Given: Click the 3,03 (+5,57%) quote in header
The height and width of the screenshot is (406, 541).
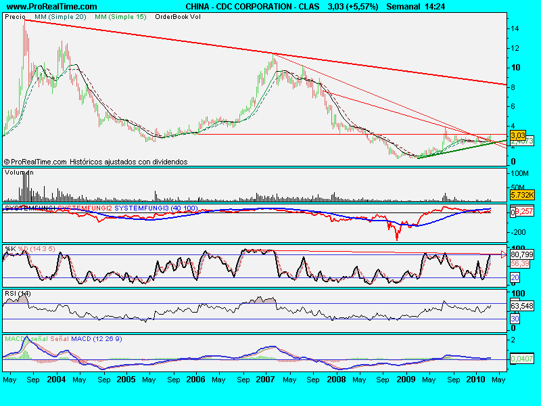Looking at the screenshot, I should tap(352, 7).
